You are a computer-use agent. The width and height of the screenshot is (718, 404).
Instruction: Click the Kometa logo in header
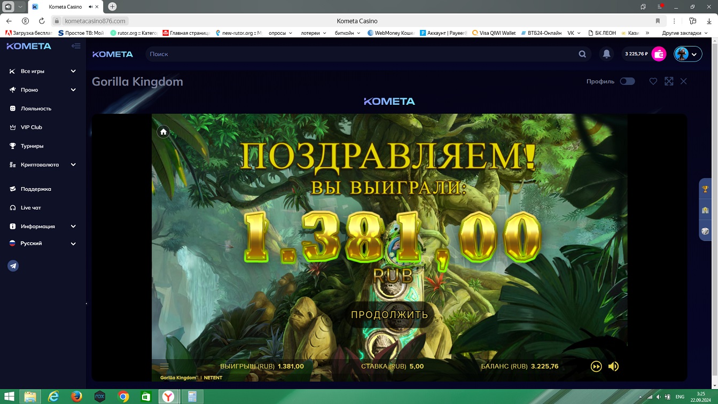[x=113, y=54]
